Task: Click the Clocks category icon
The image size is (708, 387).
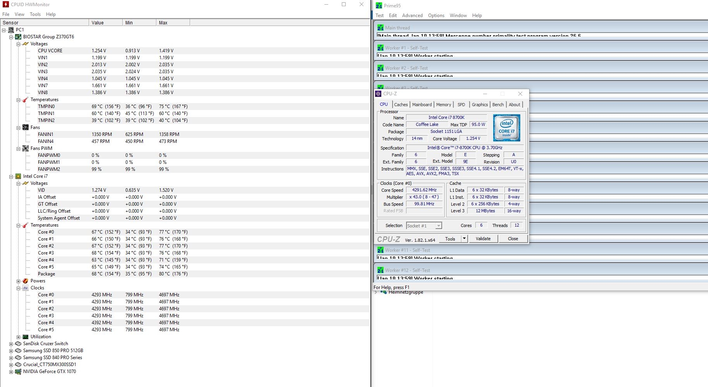Action: [x=26, y=288]
